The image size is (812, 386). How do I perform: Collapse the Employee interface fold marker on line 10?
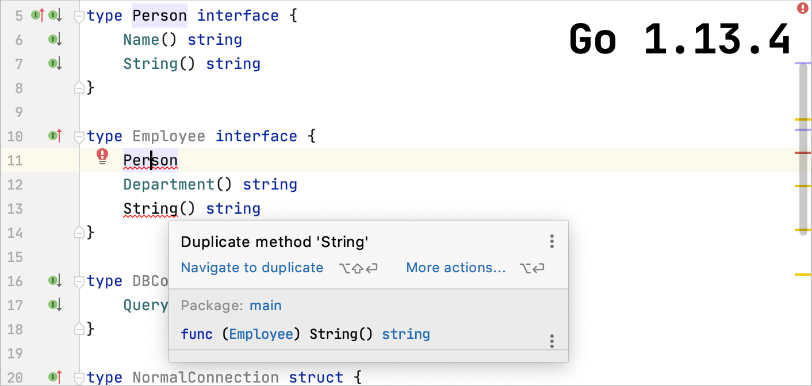(x=79, y=138)
